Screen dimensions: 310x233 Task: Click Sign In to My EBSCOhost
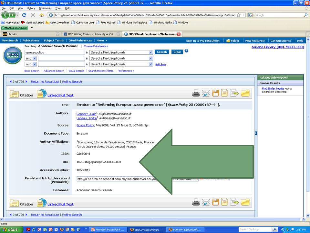(x=203, y=41)
